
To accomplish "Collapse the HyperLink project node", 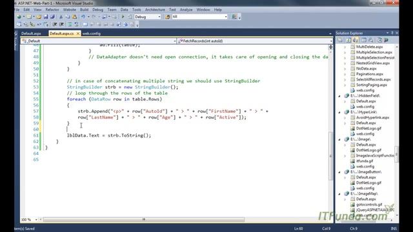I will (339, 112).
